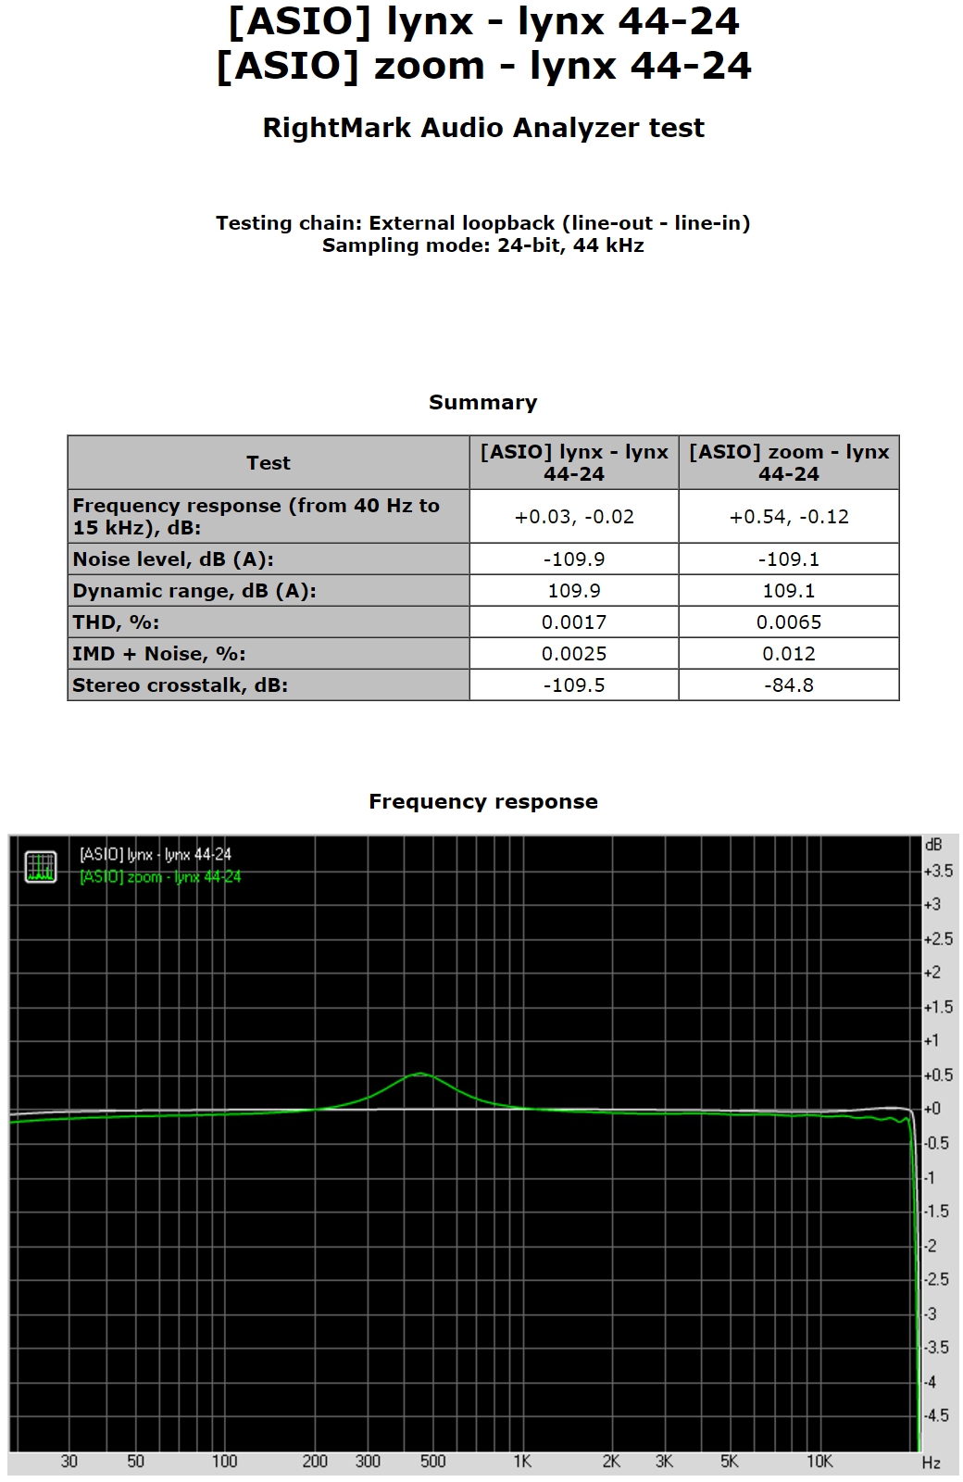Click the '+0.5' dB axis label

[x=938, y=1074]
